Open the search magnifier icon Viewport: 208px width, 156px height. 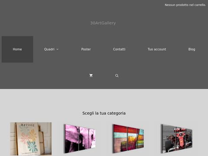[x=117, y=75]
